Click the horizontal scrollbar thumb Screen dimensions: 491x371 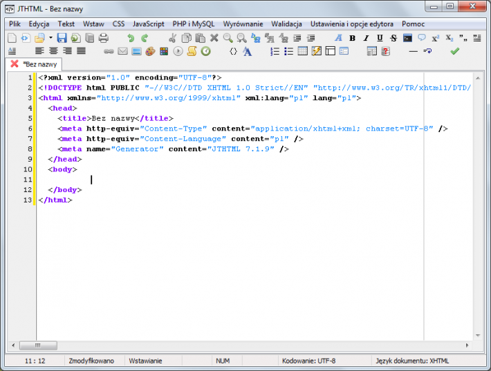coord(38,345)
